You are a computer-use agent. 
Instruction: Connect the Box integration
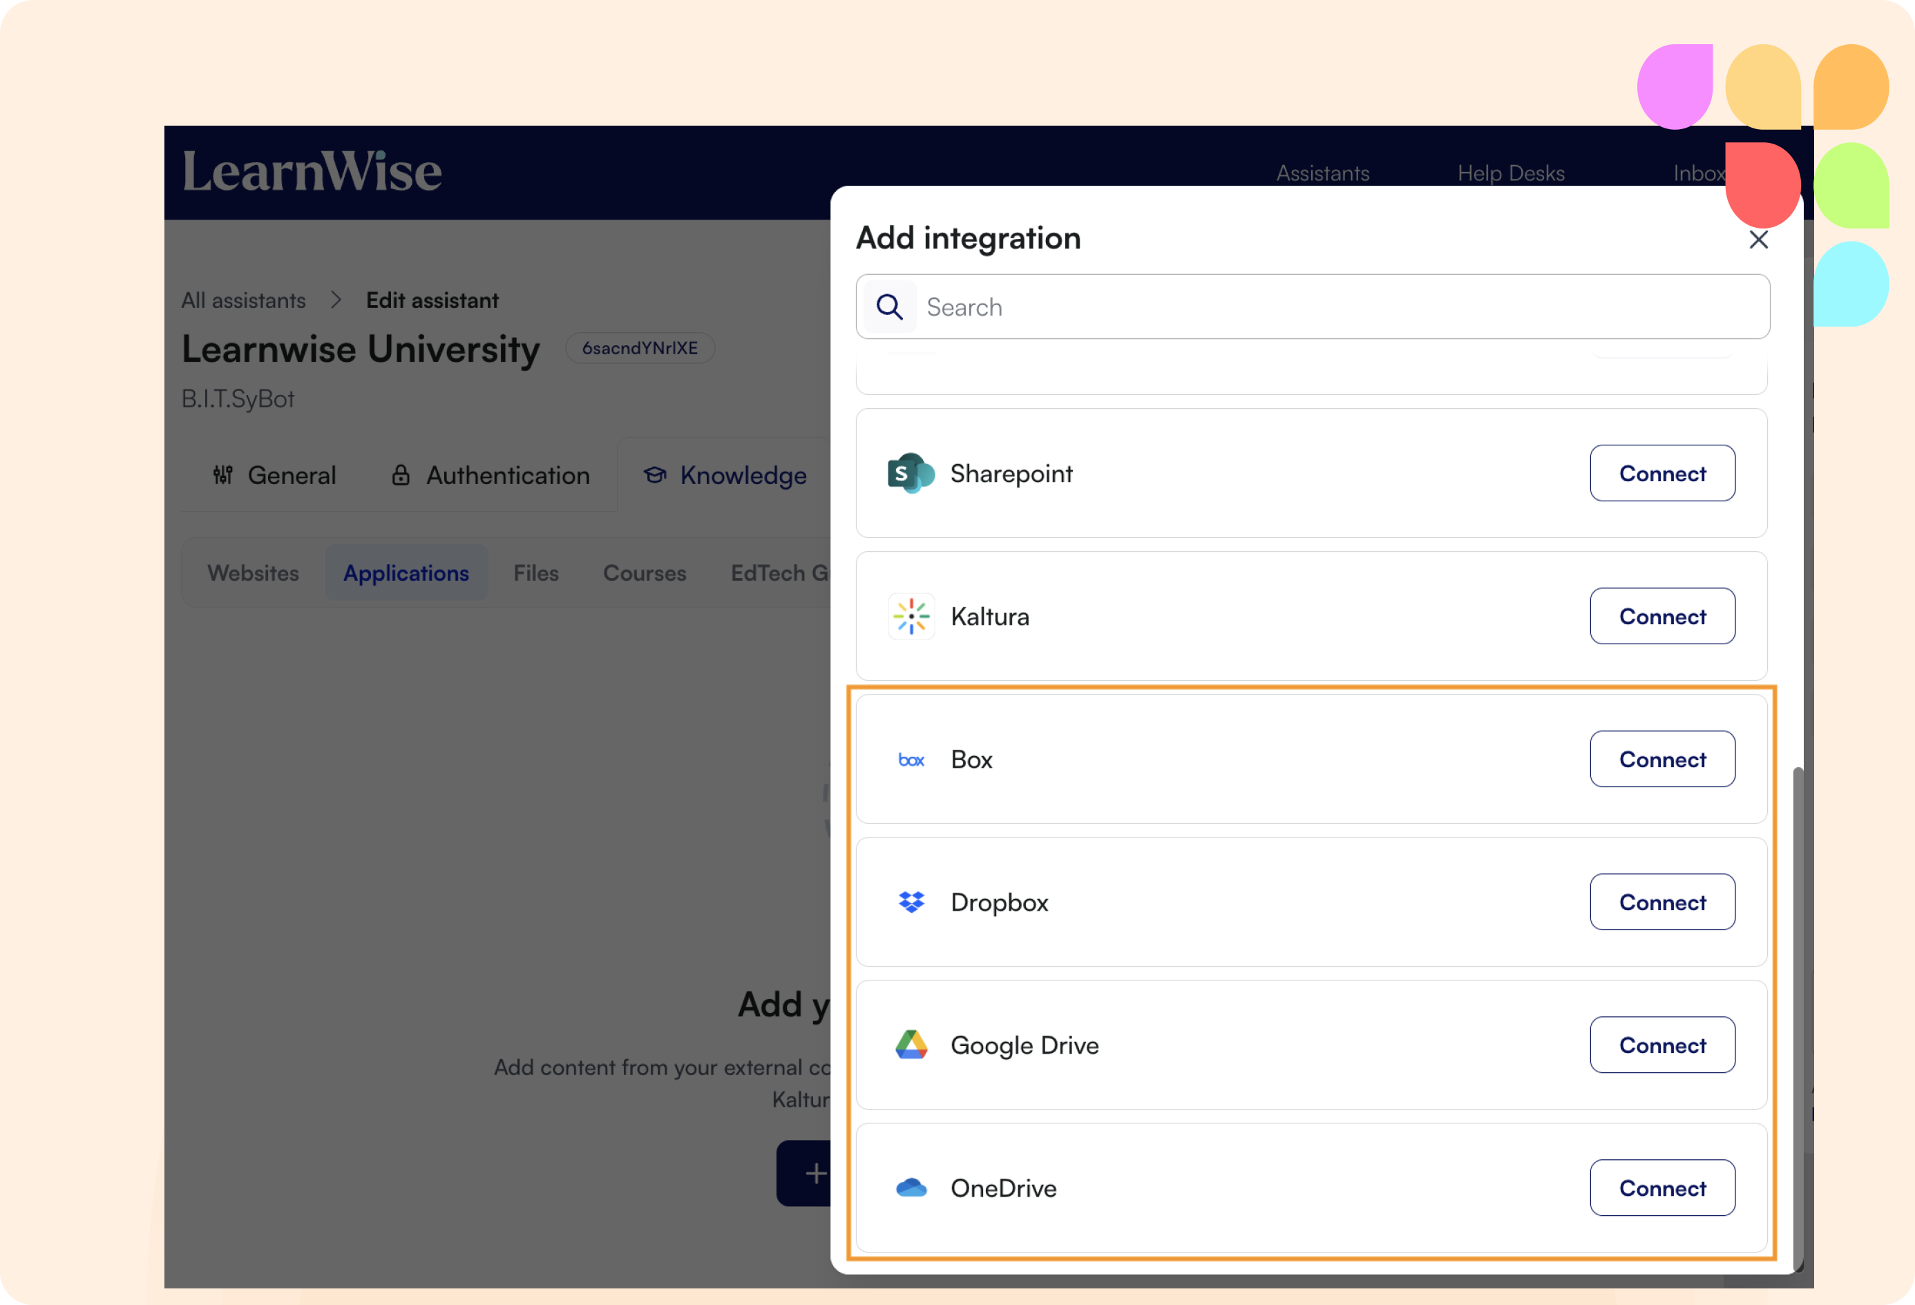(x=1661, y=760)
